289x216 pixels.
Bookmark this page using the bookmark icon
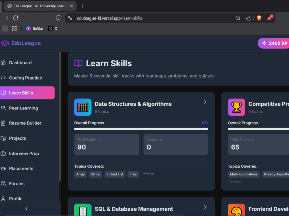58,18
